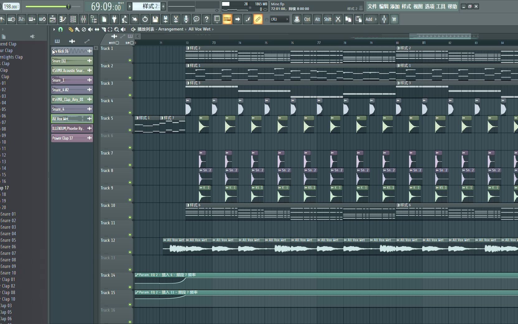Select the All Vox Wet picker item
518x324 pixels.
[x=72, y=119]
